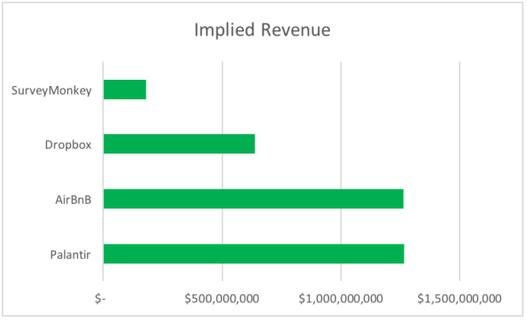Image resolution: width=527 pixels, height=321 pixels.
Task: Click the $500,000,000 axis value
Action: pyautogui.click(x=222, y=299)
